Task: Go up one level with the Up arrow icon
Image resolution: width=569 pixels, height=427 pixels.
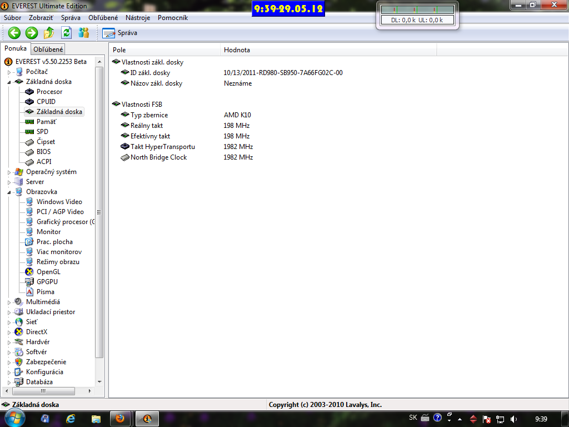Action: [x=49, y=33]
